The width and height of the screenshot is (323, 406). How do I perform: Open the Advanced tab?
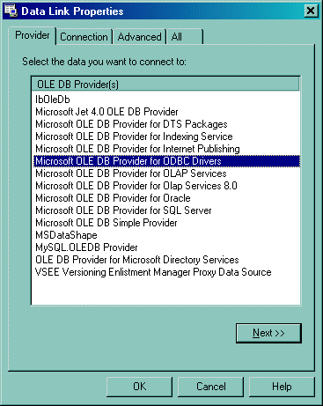[x=139, y=37]
